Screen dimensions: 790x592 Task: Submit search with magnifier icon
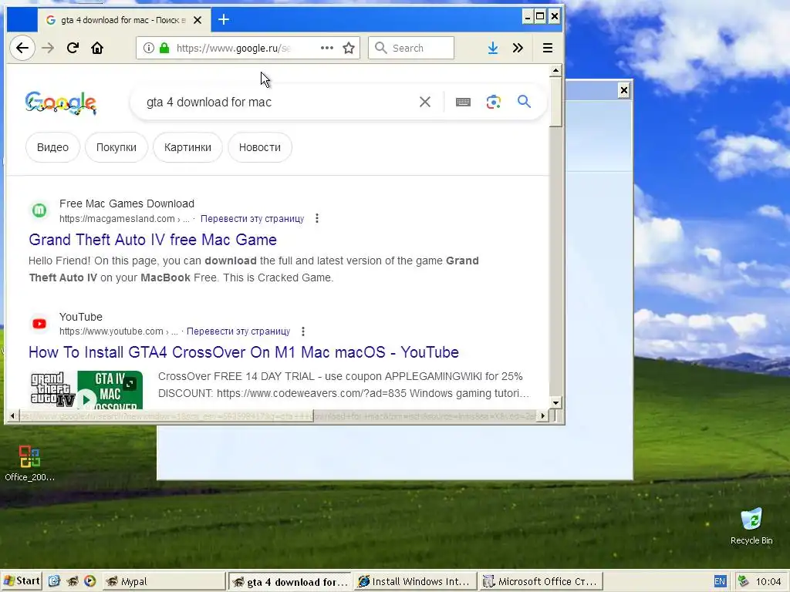click(x=524, y=102)
